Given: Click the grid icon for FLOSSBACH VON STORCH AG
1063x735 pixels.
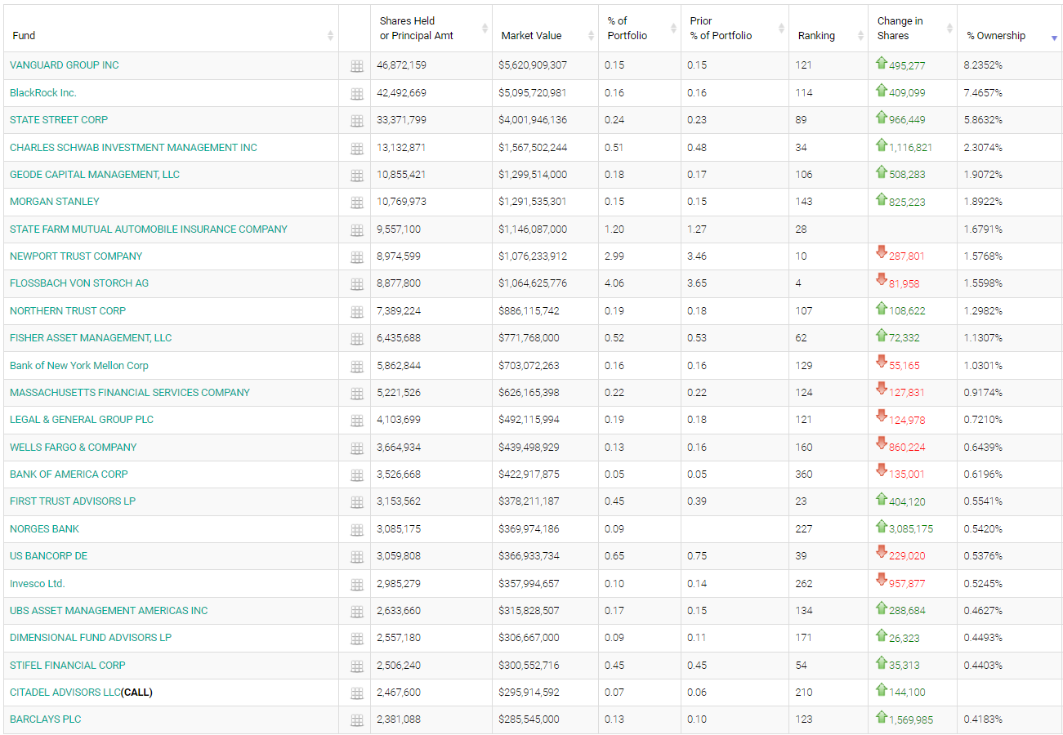Looking at the screenshot, I should click(x=357, y=284).
